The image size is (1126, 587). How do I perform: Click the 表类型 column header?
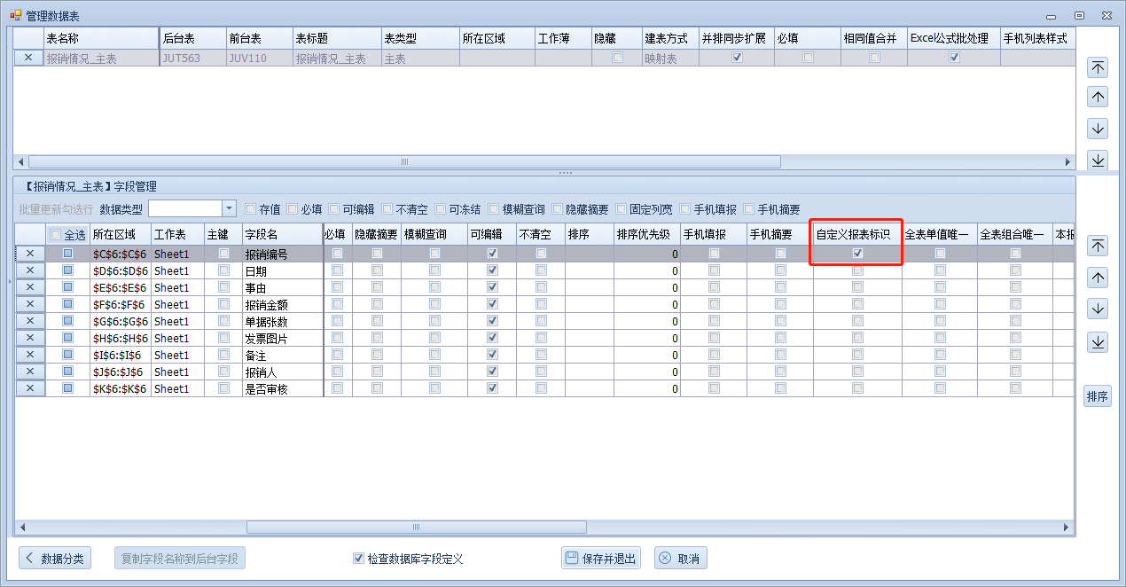418,39
